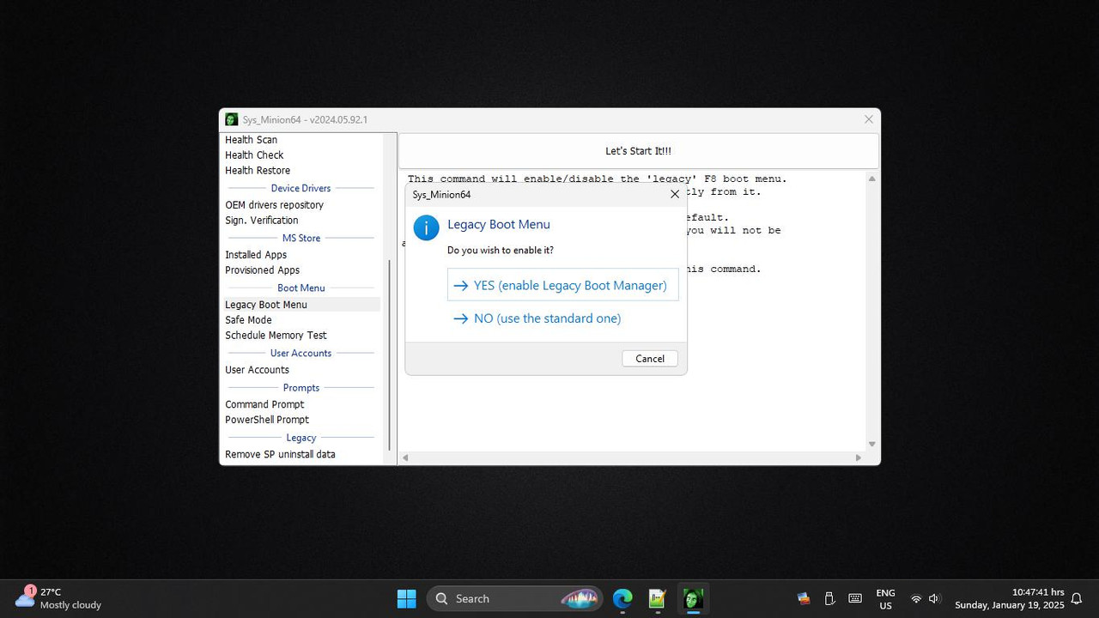Click the Sys_Minion64 taskbar icon
Screen dimensions: 1099x618
click(692, 598)
